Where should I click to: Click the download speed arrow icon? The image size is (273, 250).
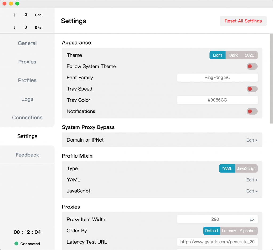coord(15,27)
